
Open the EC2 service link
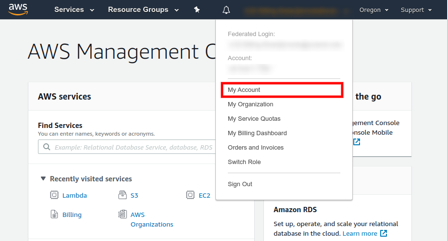pyautogui.click(x=204, y=195)
